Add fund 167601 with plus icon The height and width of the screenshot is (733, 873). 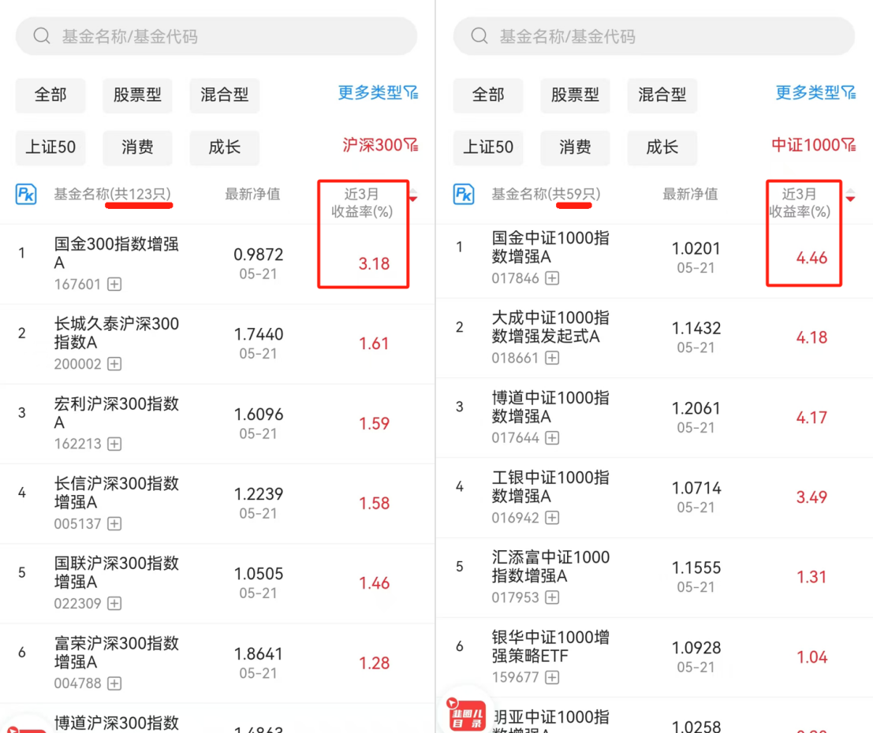pyautogui.click(x=114, y=285)
